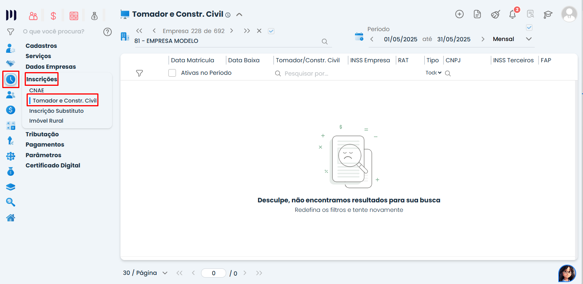Open the help question mark icon

(x=108, y=32)
